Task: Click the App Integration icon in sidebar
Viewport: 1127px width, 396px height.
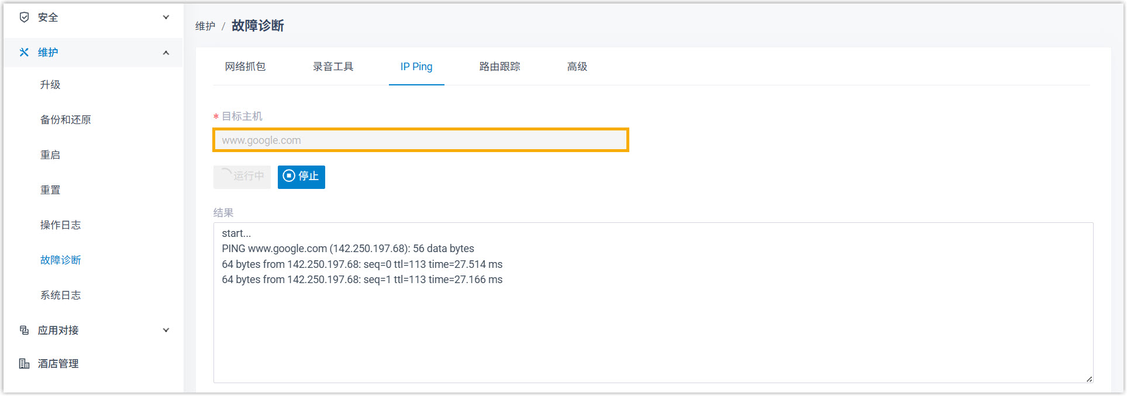Action: click(24, 330)
